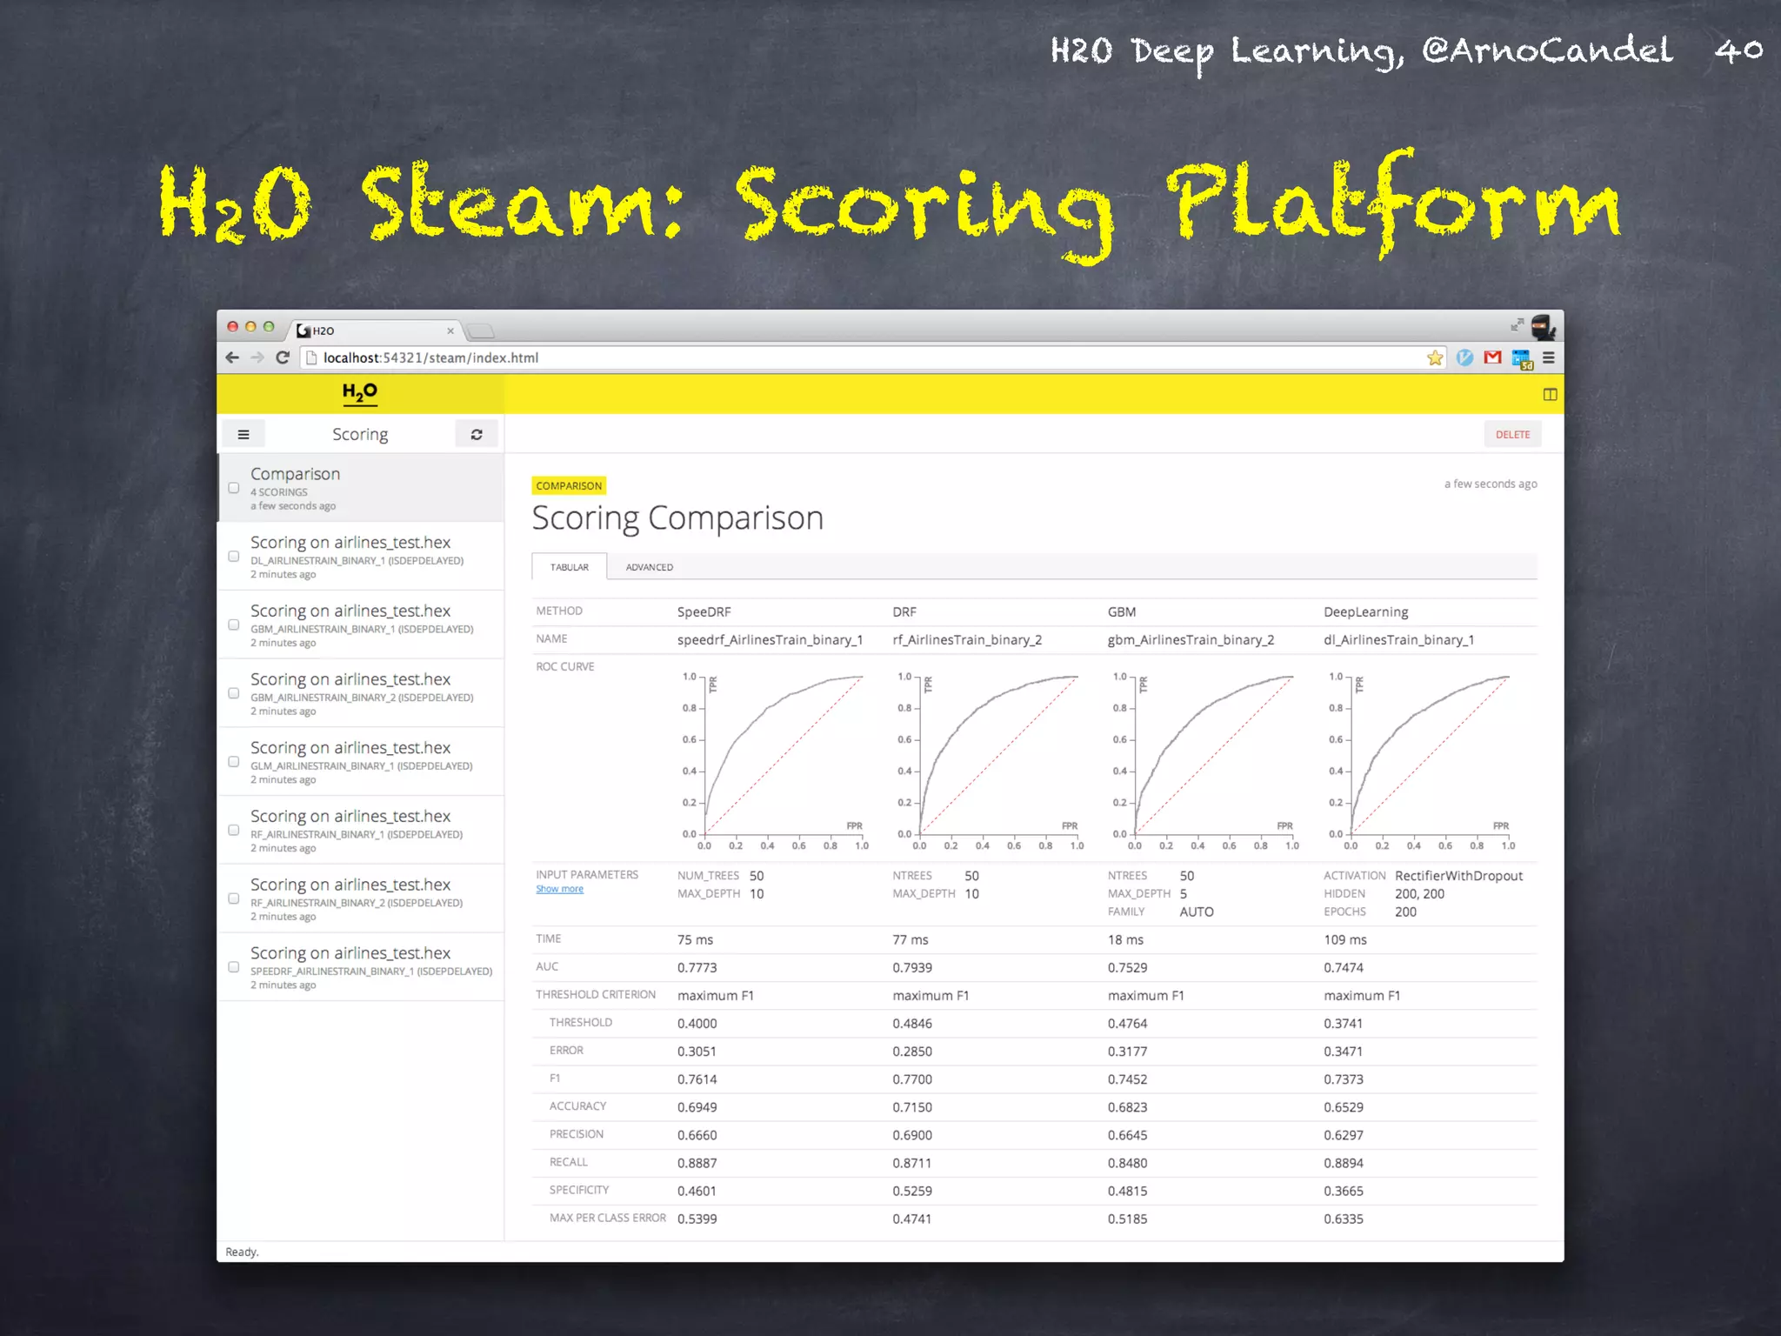1781x1336 pixels.
Task: Click the GBM accuracy value 0.6823
Action: pos(1127,1107)
